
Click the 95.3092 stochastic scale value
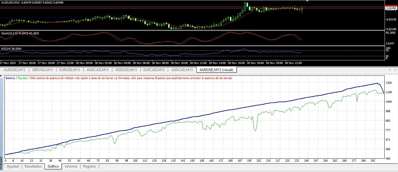coord(391,33)
